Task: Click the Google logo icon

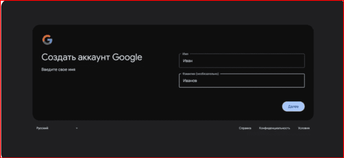Action: pyautogui.click(x=47, y=40)
